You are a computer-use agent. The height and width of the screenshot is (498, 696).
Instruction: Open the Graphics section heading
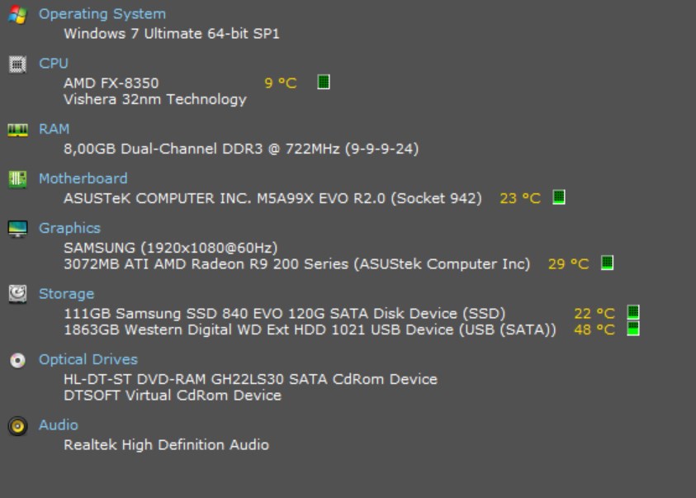69,228
